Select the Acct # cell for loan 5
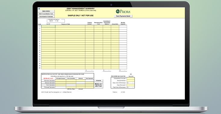Image resolution: width=221 pixels, height=114 pixels. (48, 35)
